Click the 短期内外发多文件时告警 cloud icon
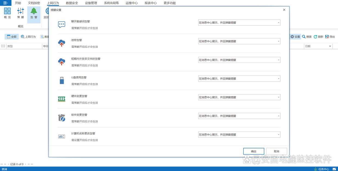The width and height of the screenshot is (338, 171). coord(62,62)
